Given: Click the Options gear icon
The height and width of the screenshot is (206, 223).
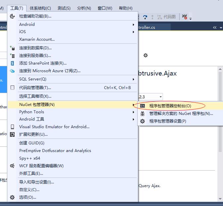Looking at the screenshot, I should (x=12, y=197).
